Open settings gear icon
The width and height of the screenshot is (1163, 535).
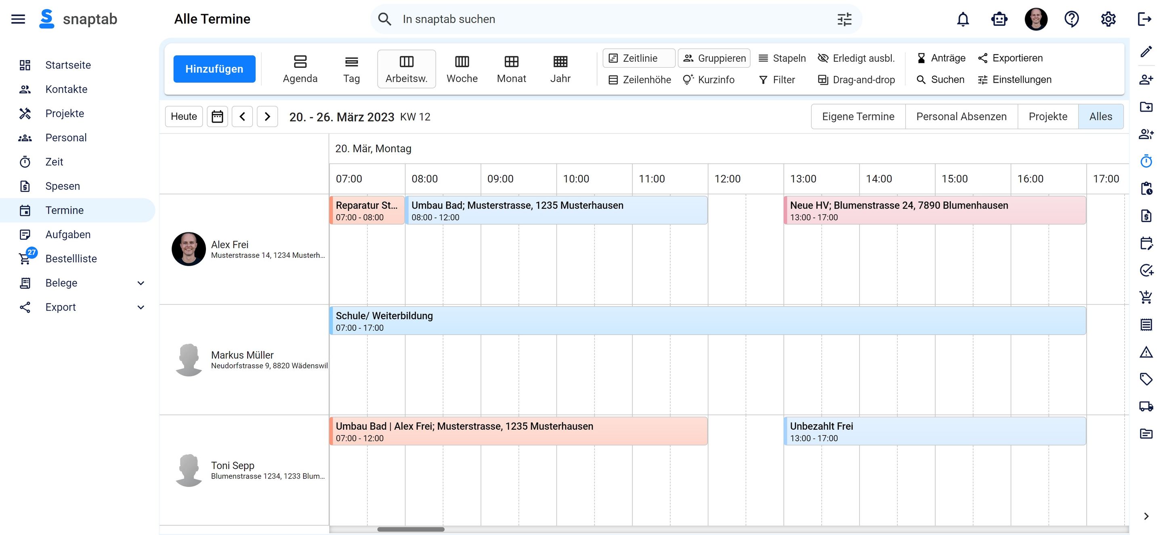click(1108, 19)
